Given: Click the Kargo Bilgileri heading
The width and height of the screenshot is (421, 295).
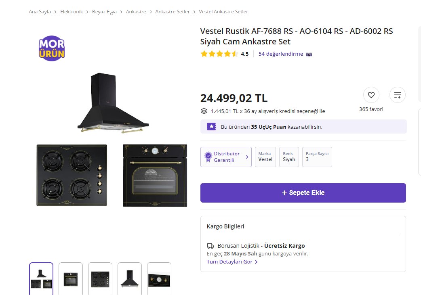Looking at the screenshot, I should pos(225,226).
